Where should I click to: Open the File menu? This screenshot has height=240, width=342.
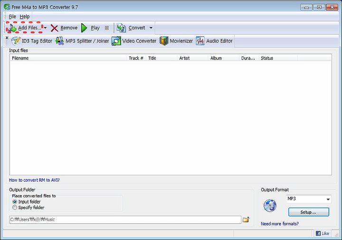12,17
